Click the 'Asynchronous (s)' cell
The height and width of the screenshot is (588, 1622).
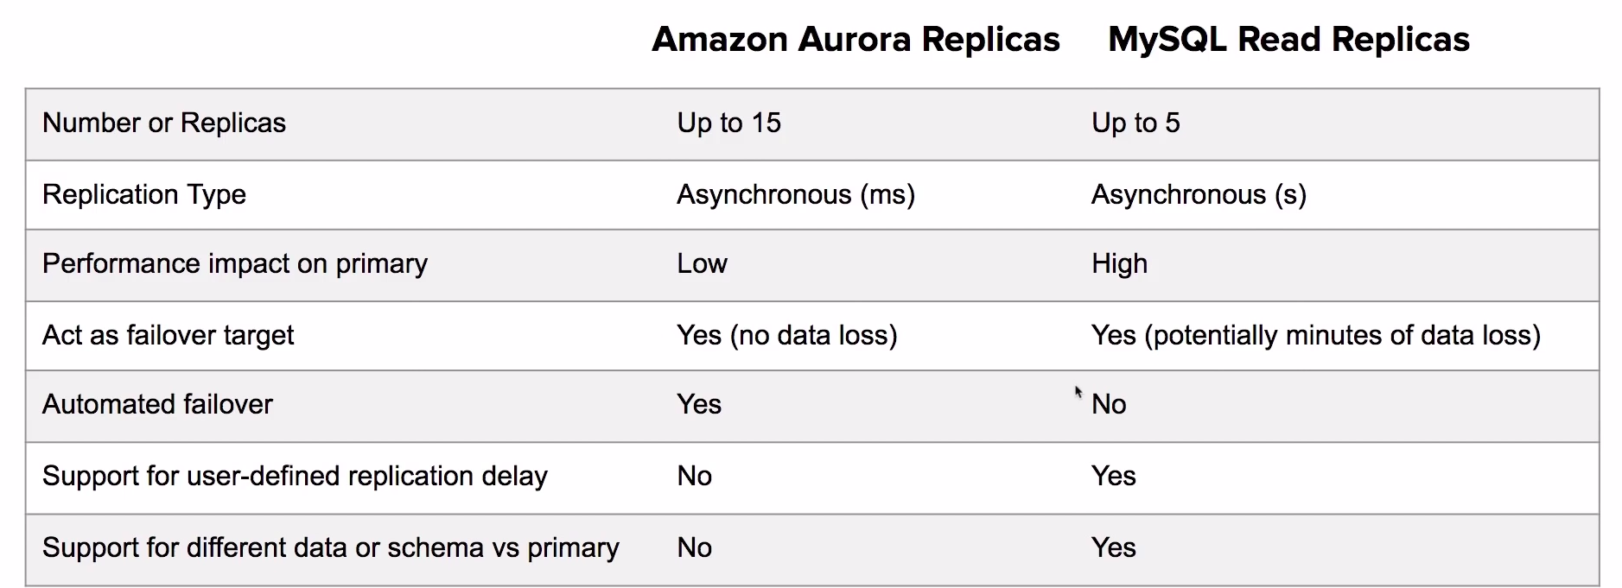(1199, 194)
